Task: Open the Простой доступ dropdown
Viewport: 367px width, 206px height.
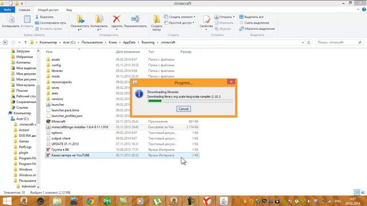Action: click(179, 23)
